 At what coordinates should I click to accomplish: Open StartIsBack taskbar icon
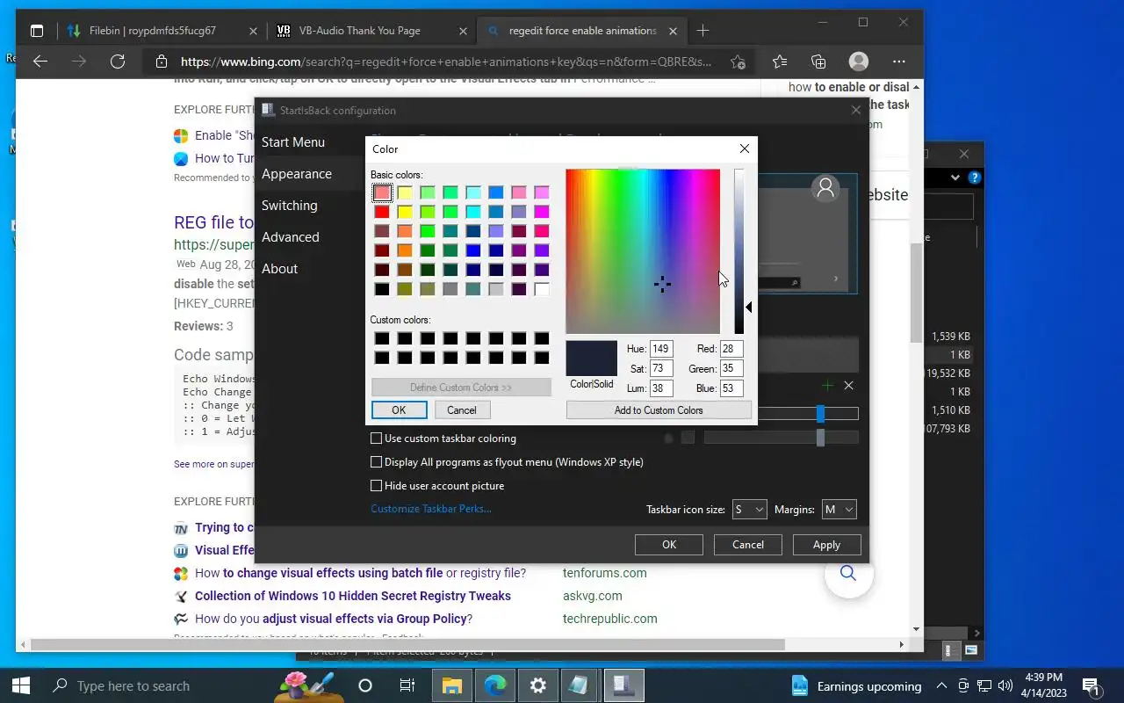coord(624,685)
